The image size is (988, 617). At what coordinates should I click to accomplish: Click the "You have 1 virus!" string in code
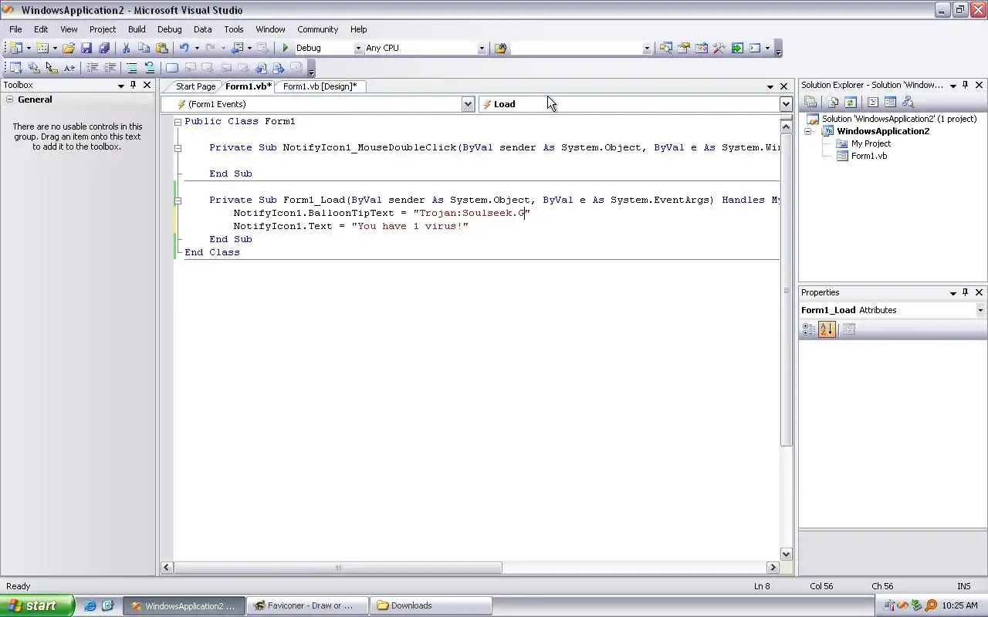click(x=410, y=226)
